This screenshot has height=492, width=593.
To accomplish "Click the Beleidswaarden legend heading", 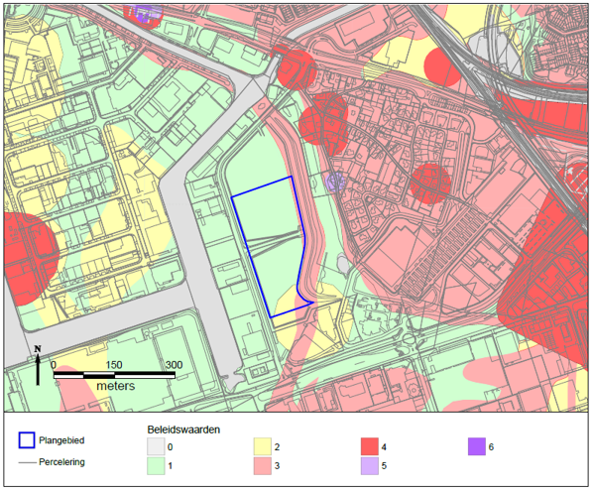I will [x=183, y=430].
